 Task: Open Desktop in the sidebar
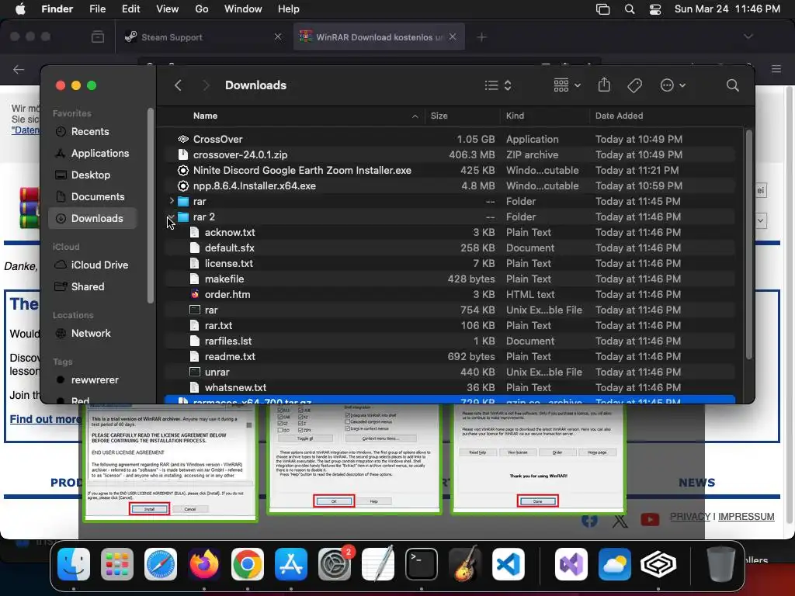[x=92, y=175]
